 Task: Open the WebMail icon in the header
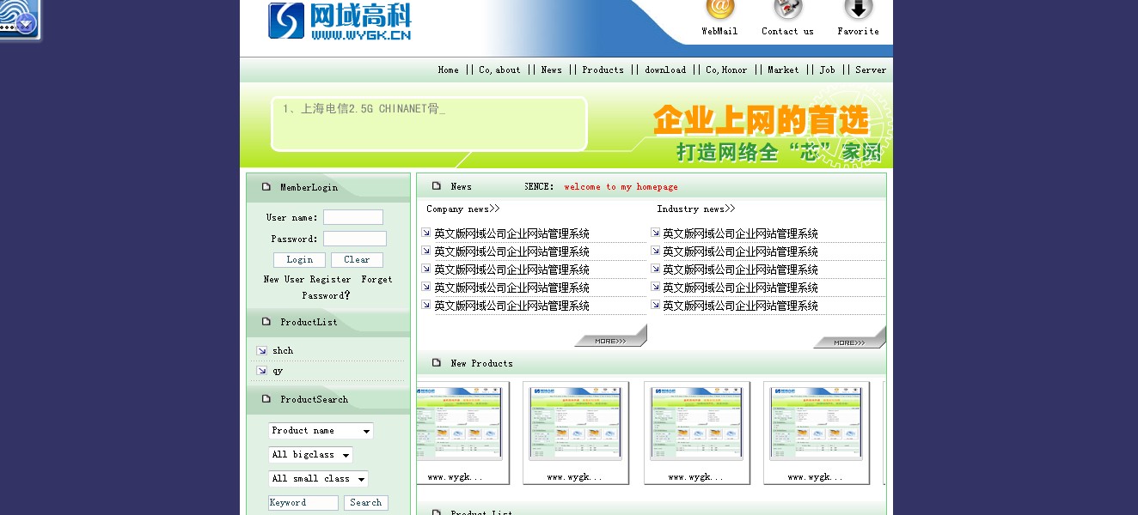(720, 9)
